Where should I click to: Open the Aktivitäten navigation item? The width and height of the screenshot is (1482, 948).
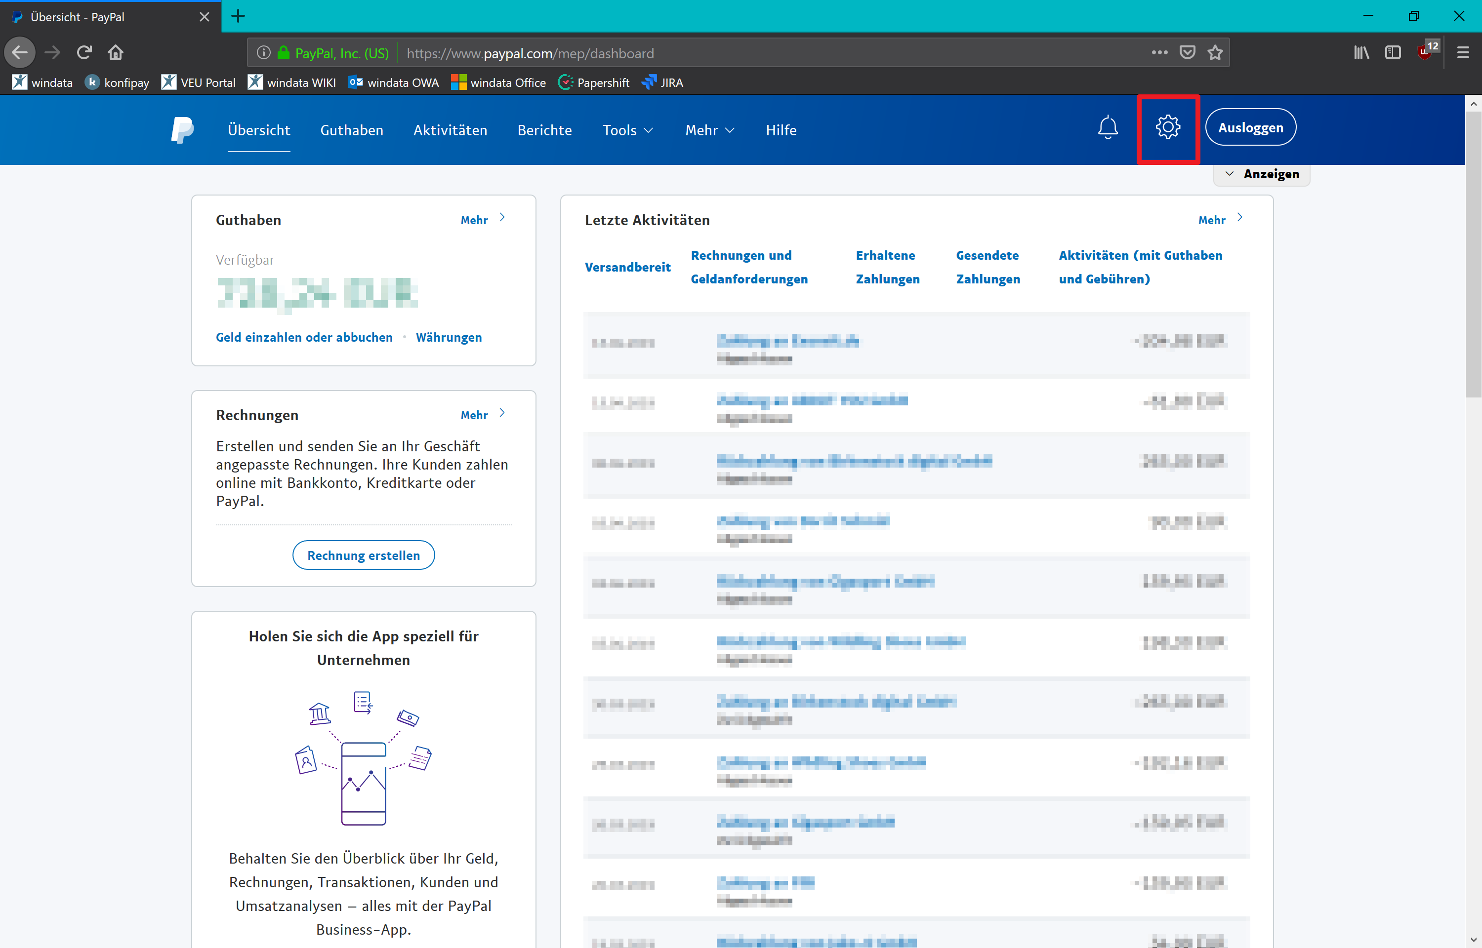click(x=450, y=130)
